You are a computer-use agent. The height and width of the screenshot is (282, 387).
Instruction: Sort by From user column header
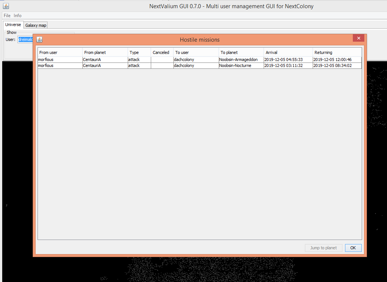pos(60,52)
